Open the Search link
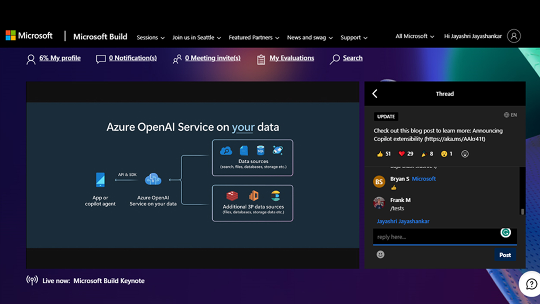 pyautogui.click(x=353, y=58)
